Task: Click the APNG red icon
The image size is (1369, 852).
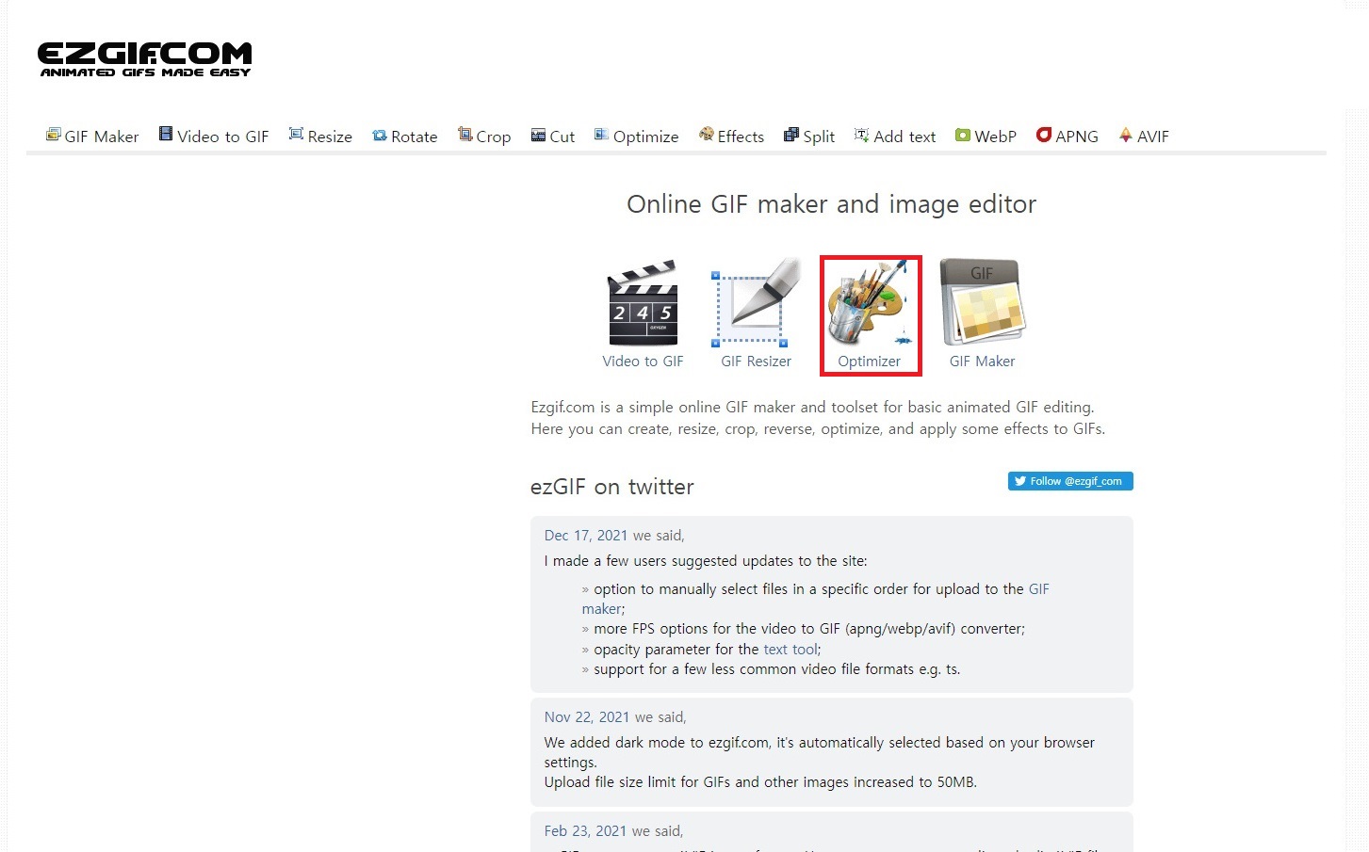Action: [1044, 135]
